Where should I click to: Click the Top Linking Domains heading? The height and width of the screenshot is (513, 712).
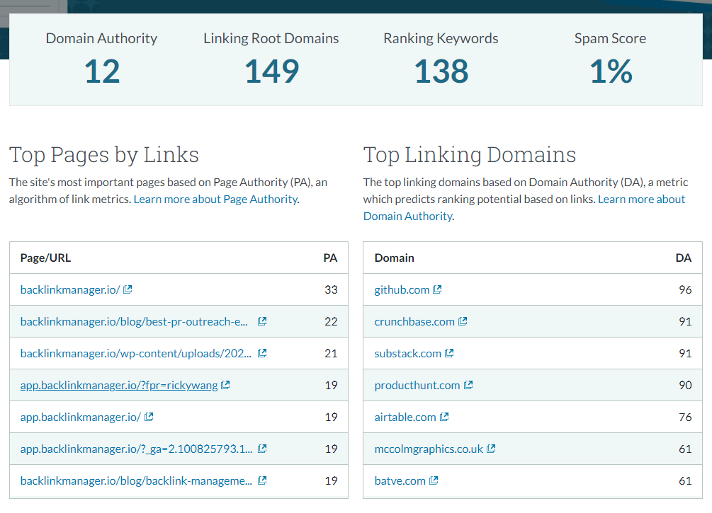click(470, 155)
